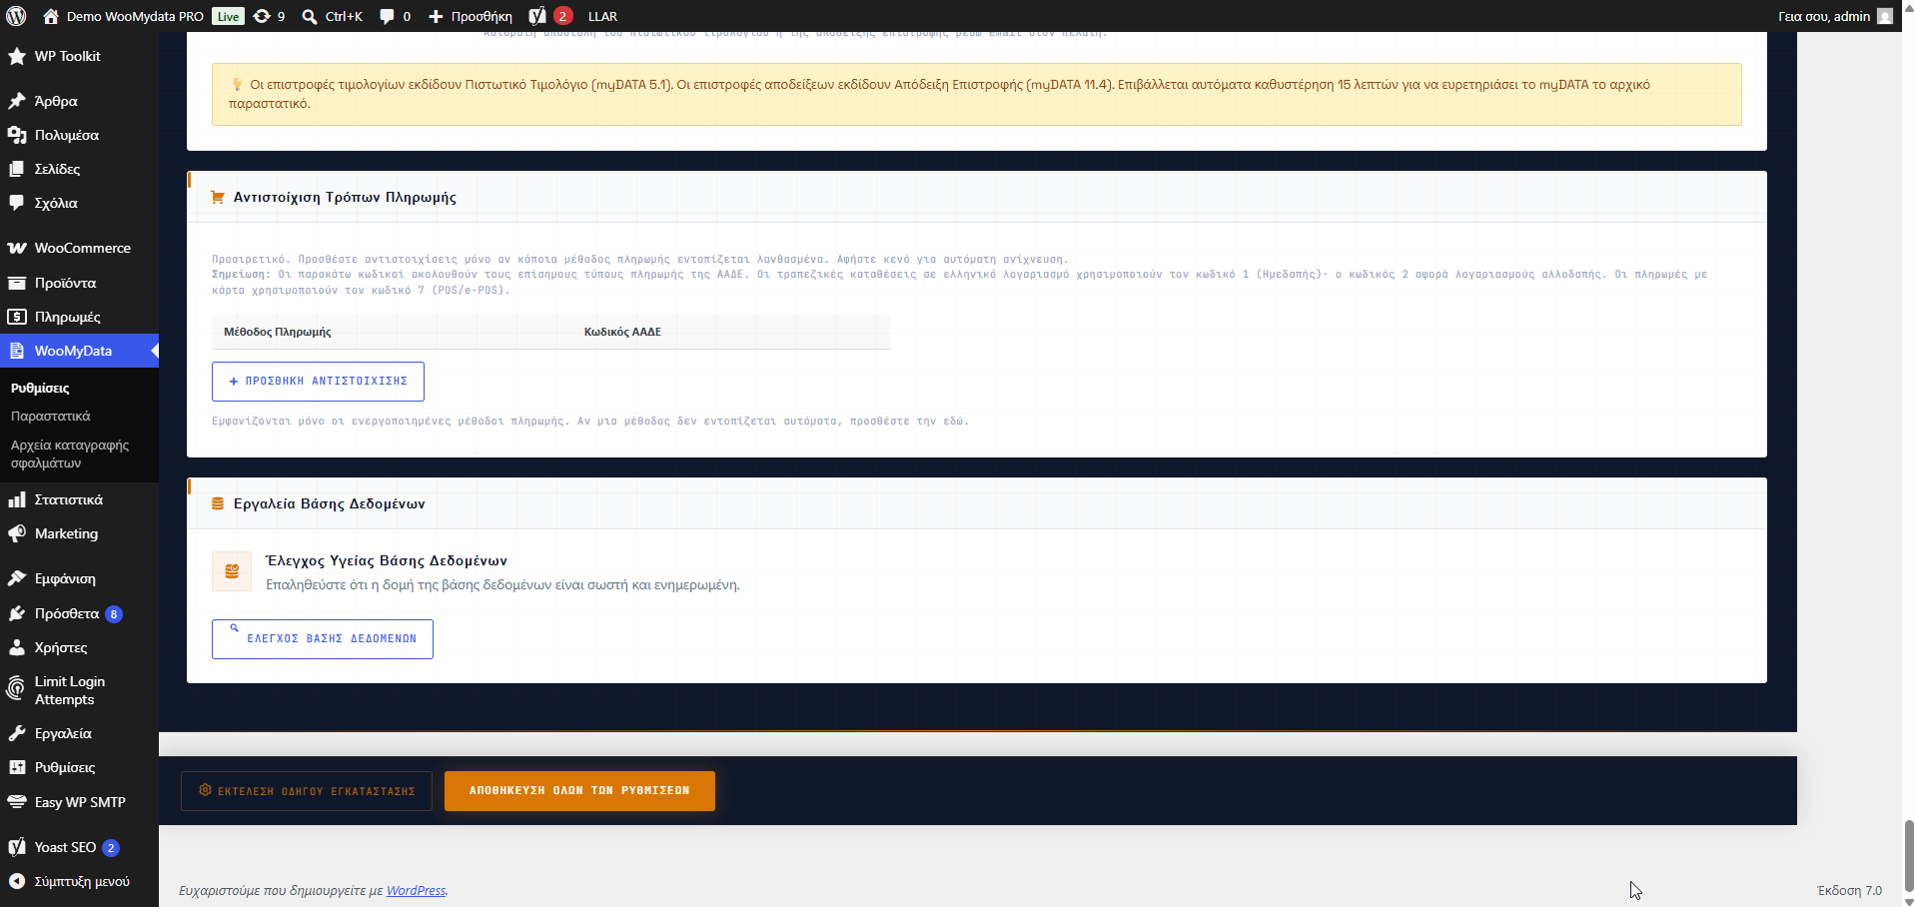Run Έλεγχος Βάσης Δεδομένων check
This screenshot has width=1915, height=907.
click(x=323, y=639)
